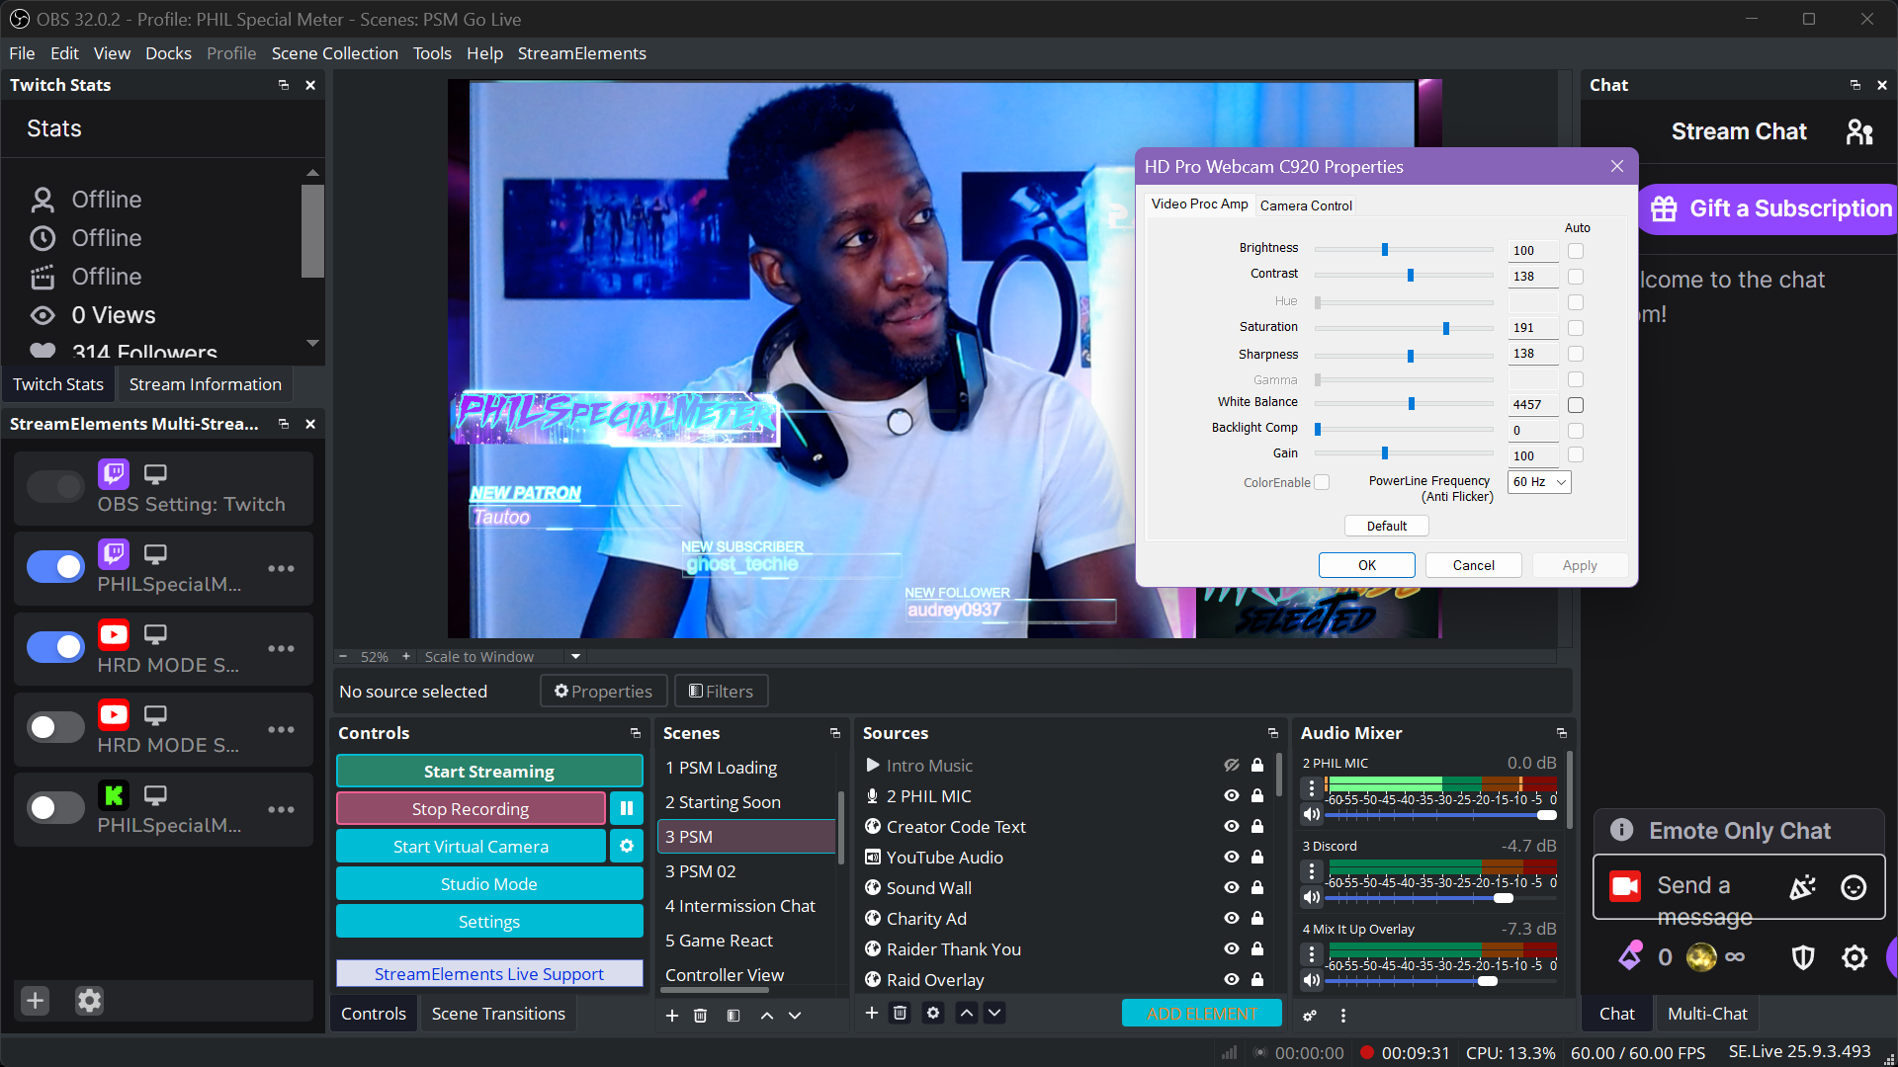Check the White Balance Auto checkbox
Screen dimensions: 1898x1067
coord(1576,405)
